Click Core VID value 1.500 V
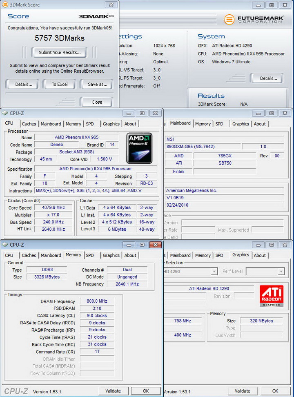This screenshot has height=397, width=294. pyautogui.click(x=105, y=159)
